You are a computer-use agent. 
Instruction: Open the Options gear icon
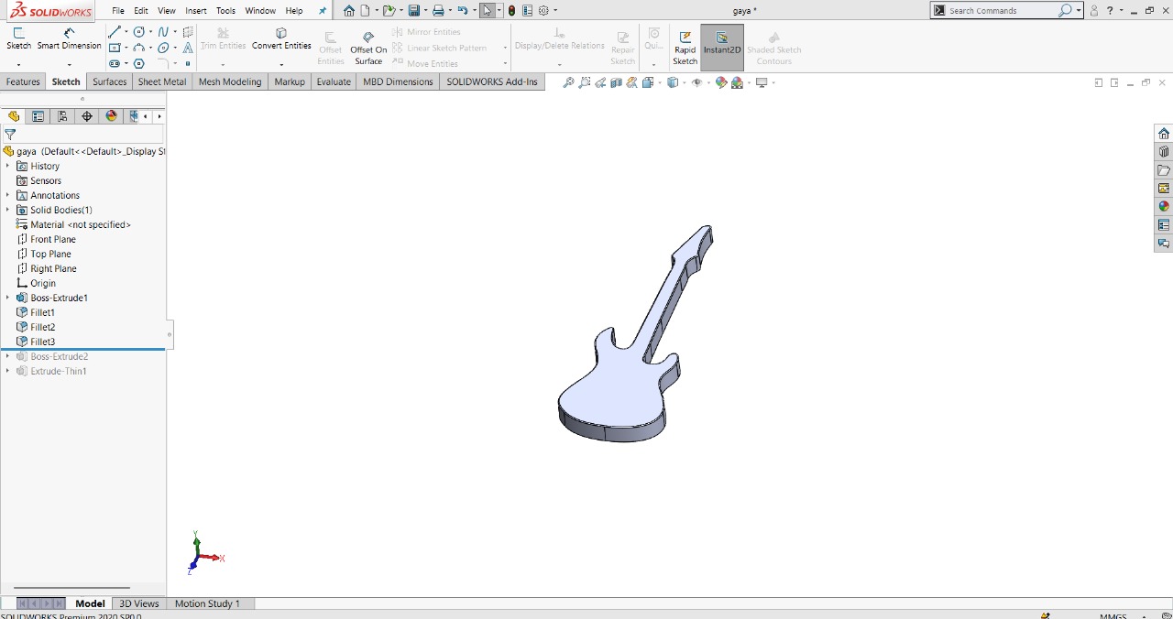coord(544,11)
